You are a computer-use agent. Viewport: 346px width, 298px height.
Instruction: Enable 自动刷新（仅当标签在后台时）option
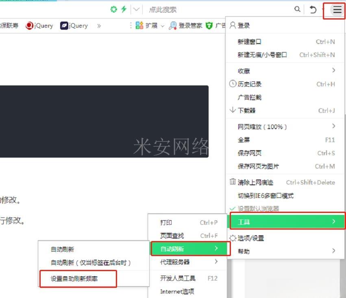click(91, 263)
